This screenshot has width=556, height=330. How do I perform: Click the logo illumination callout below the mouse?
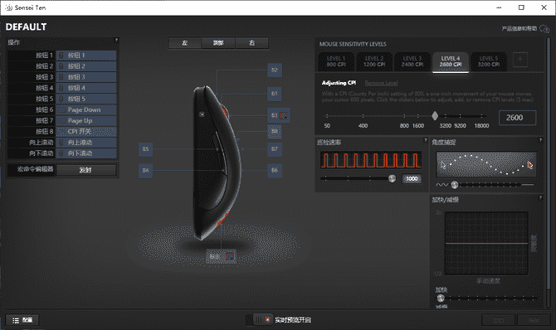pos(222,256)
